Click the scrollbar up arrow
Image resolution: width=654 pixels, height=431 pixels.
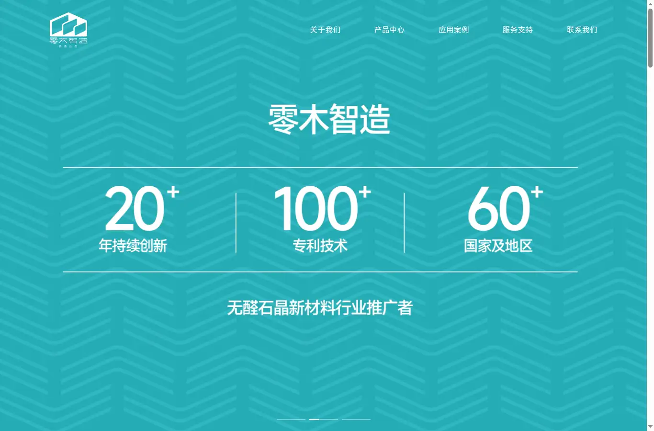pyautogui.click(x=650, y=4)
